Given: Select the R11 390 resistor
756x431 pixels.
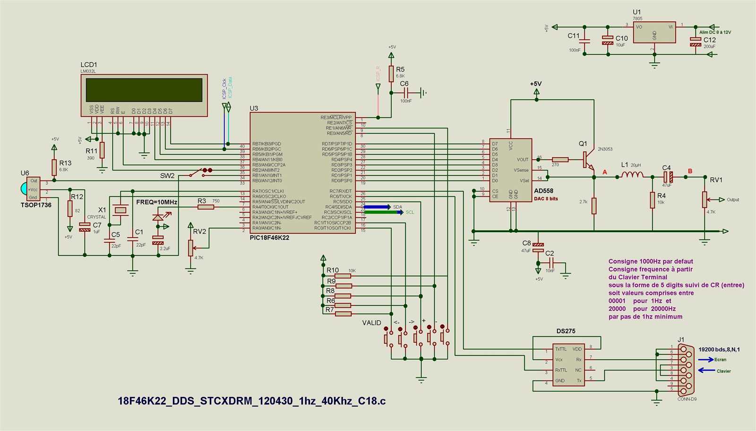Looking at the screenshot, I should [x=102, y=150].
